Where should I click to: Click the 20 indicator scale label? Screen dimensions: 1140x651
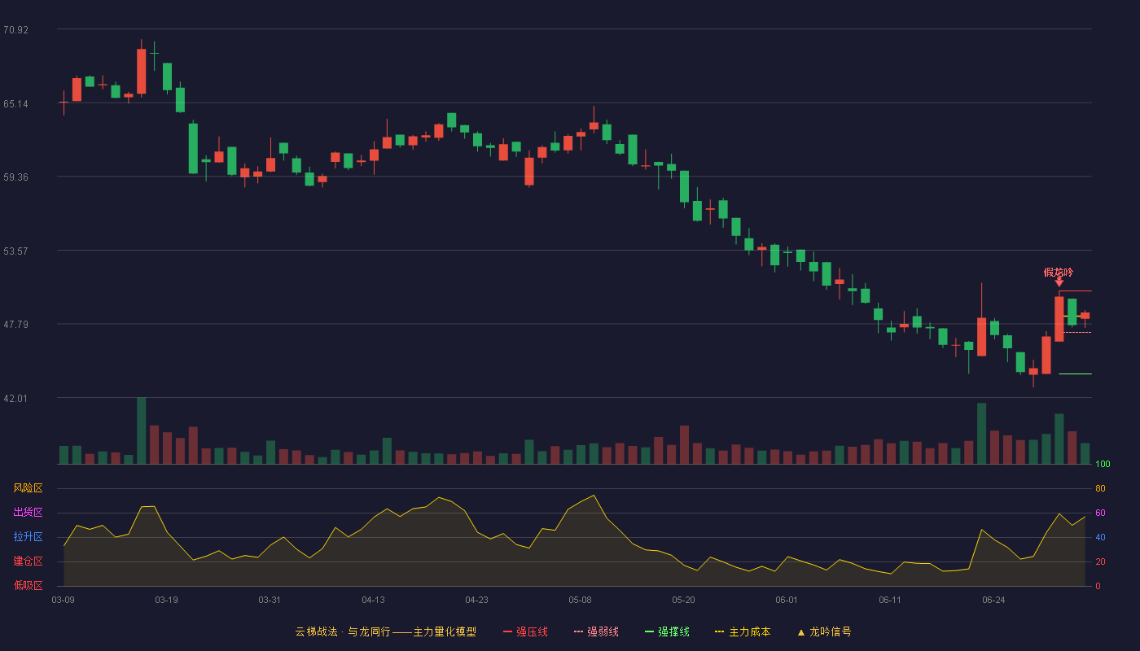1100,562
